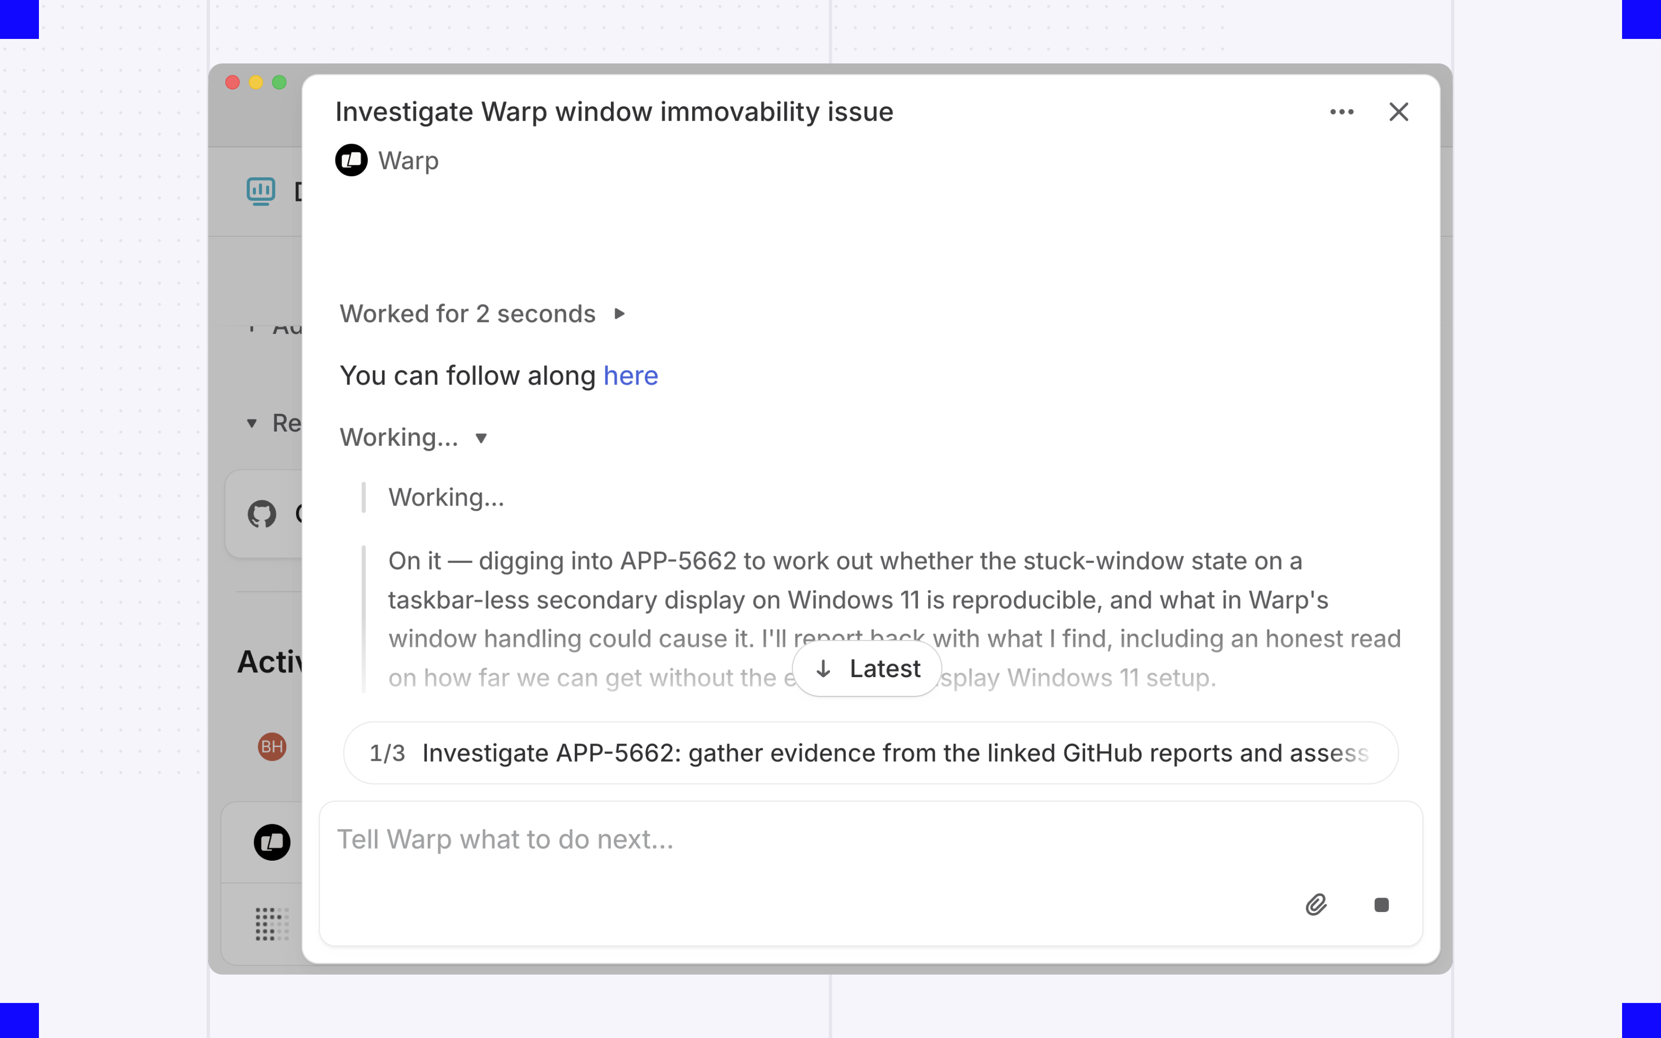Open the 1/3 Investigate APP-5662 task pill
This screenshot has height=1038, width=1661.
(x=870, y=753)
